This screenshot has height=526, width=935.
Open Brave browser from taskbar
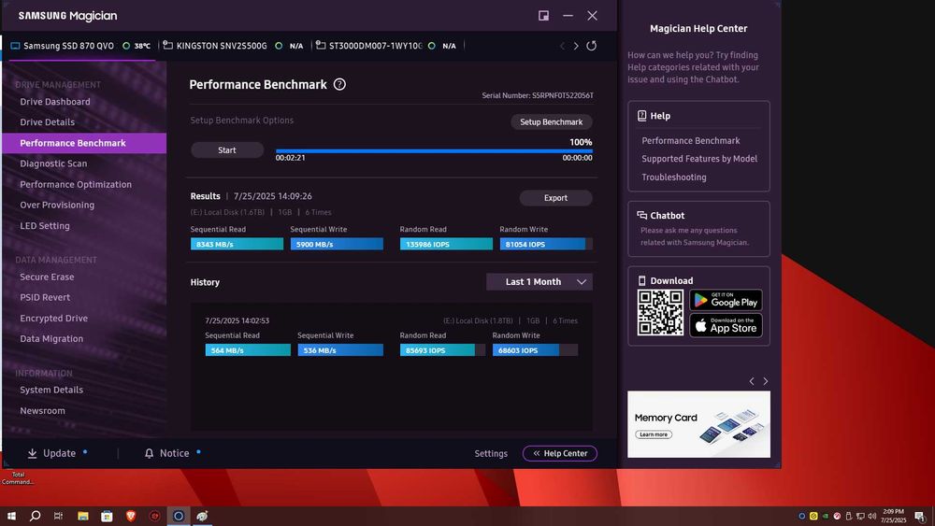[130, 516]
